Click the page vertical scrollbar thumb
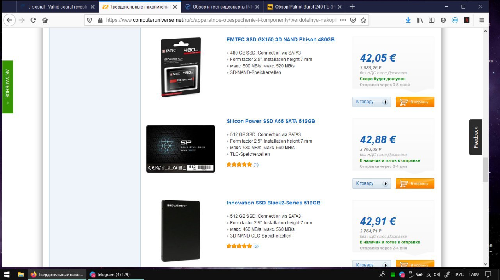 pos(486,169)
